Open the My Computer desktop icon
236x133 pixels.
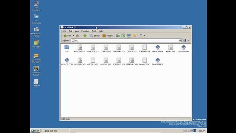pyautogui.click(x=36, y=6)
